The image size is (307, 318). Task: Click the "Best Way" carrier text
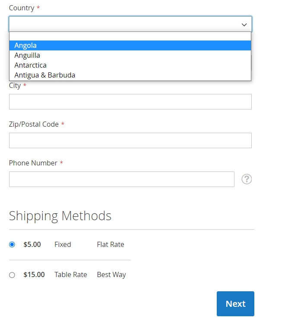click(x=111, y=275)
